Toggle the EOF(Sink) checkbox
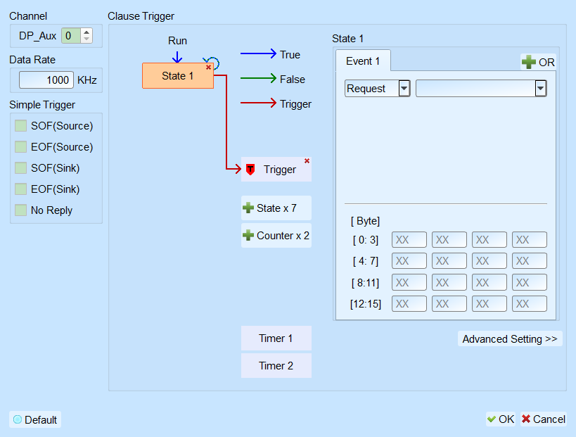This screenshot has width=576, height=437. 20,189
